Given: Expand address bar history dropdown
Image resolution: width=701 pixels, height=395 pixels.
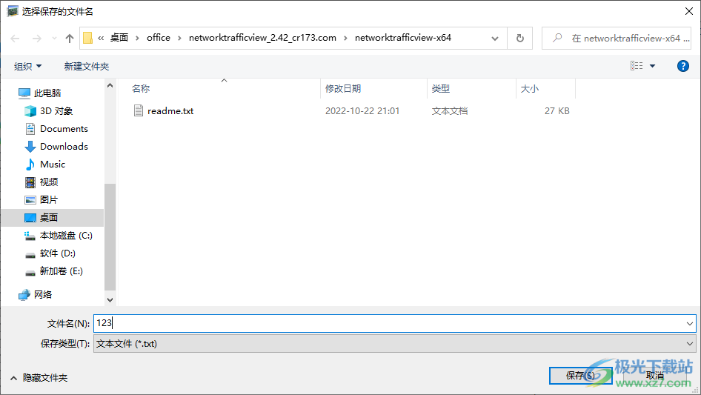Looking at the screenshot, I should tap(495, 39).
